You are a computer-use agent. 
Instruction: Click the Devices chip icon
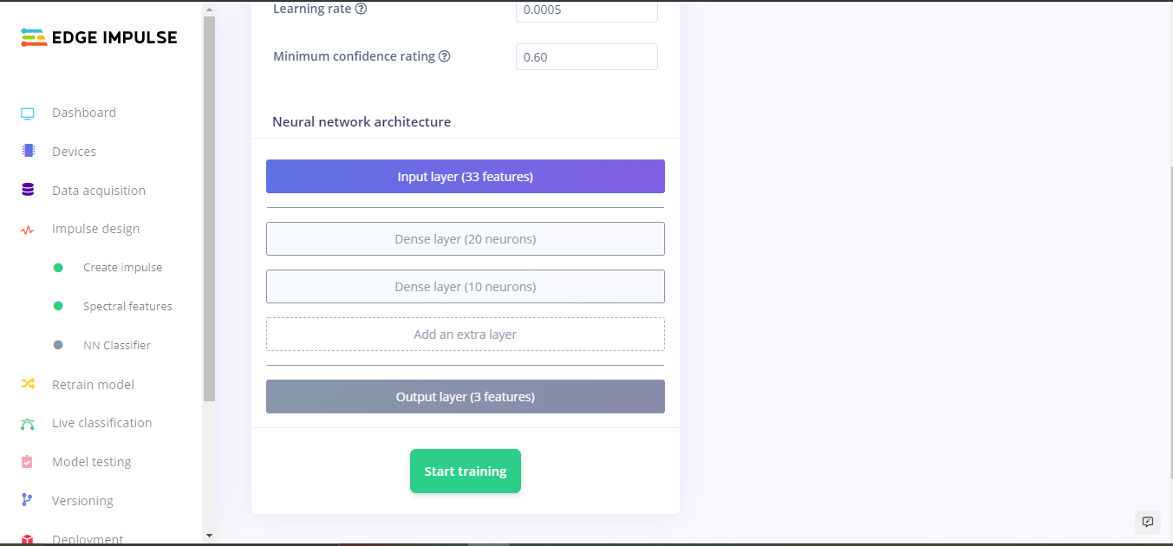pos(28,151)
